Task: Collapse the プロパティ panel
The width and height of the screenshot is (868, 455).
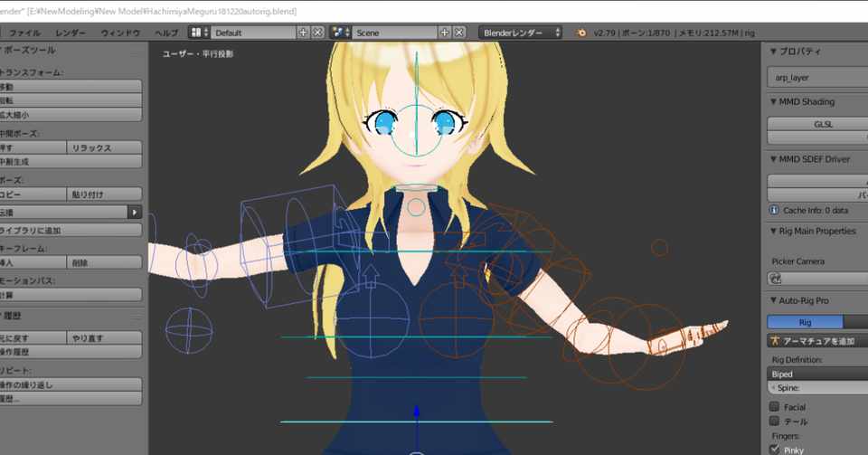Action: tap(773, 52)
